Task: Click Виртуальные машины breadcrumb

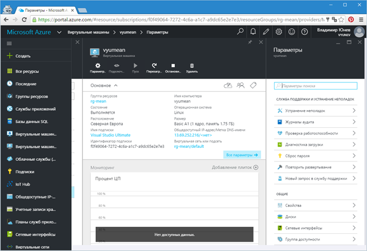Action: [88, 32]
